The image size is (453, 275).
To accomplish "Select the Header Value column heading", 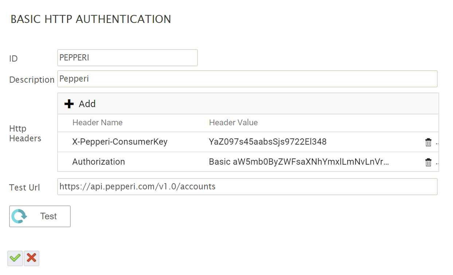I will 233,123.
